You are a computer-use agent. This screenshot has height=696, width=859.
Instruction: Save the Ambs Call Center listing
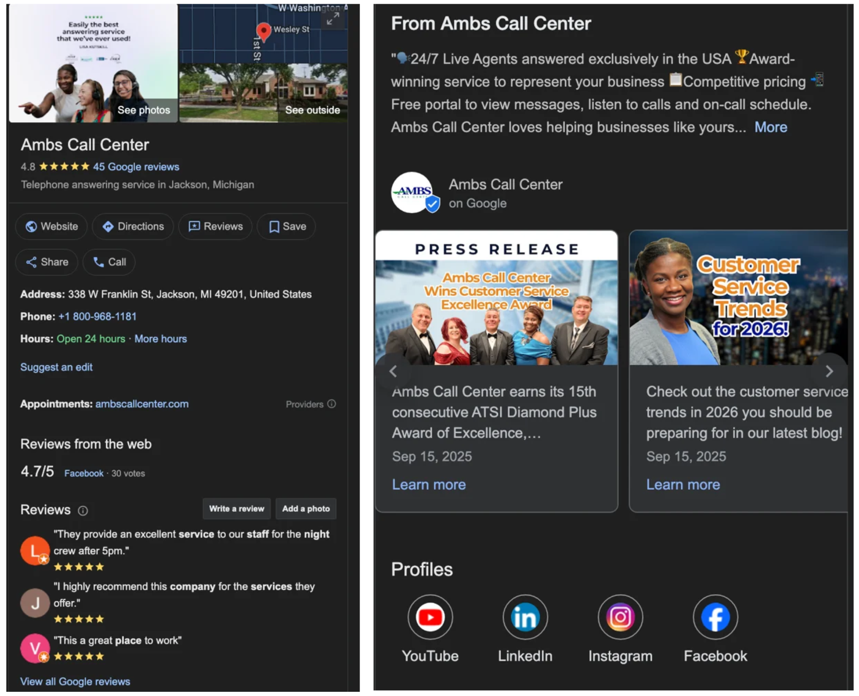click(287, 226)
